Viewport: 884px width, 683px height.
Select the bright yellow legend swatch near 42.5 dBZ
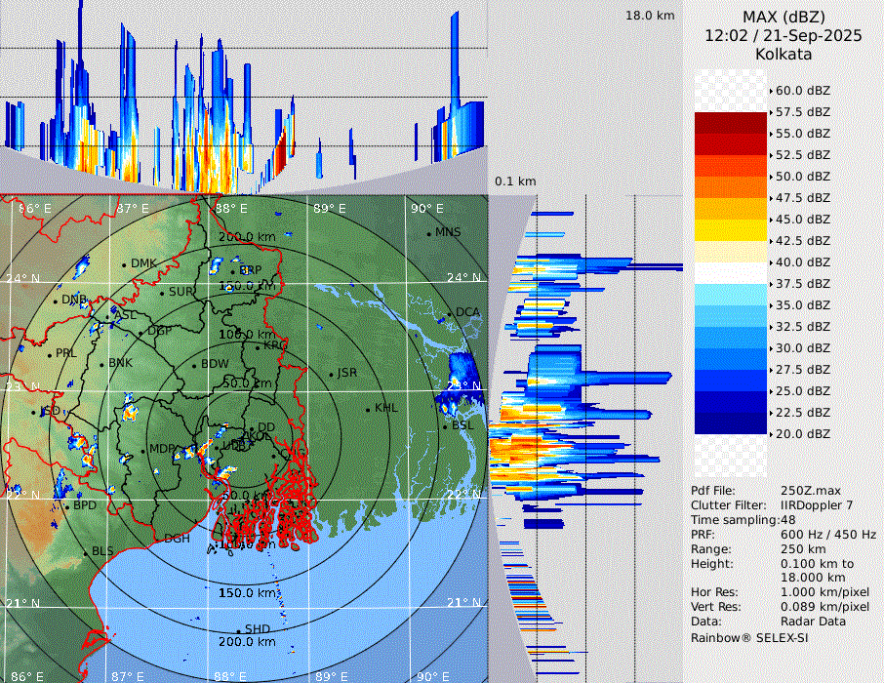coord(731,229)
